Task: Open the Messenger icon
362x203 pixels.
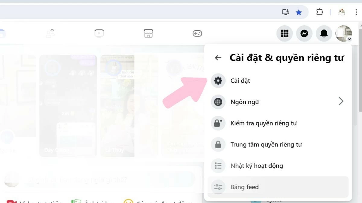Action: [x=304, y=33]
